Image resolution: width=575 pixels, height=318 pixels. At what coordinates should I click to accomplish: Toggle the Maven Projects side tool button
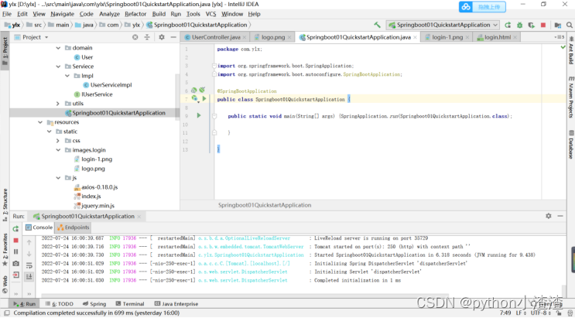(571, 97)
